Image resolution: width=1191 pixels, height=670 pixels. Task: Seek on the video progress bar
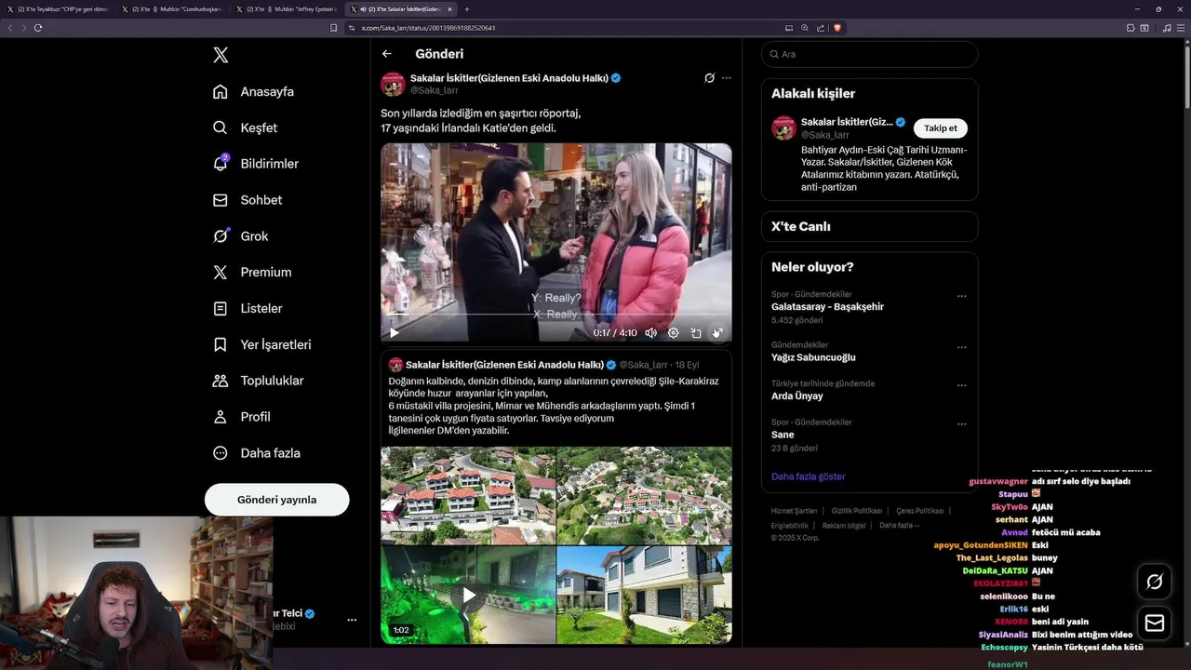[x=556, y=315]
